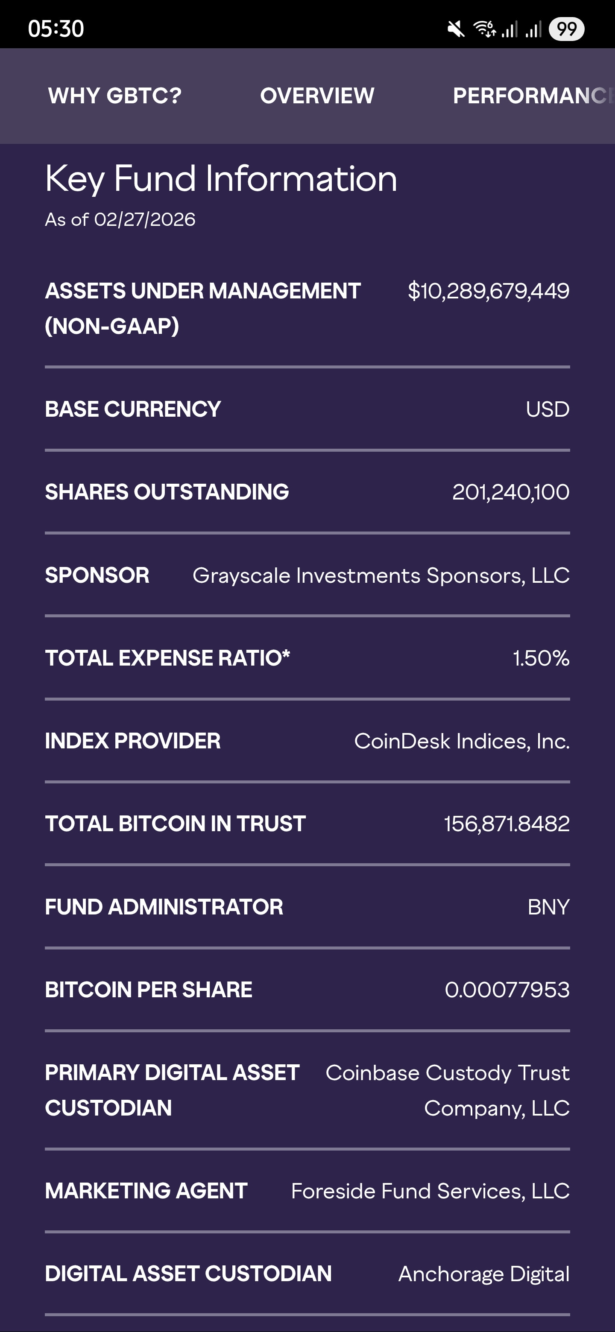Click the As of 02/27/2026 date text
615x1332 pixels.
click(x=120, y=220)
